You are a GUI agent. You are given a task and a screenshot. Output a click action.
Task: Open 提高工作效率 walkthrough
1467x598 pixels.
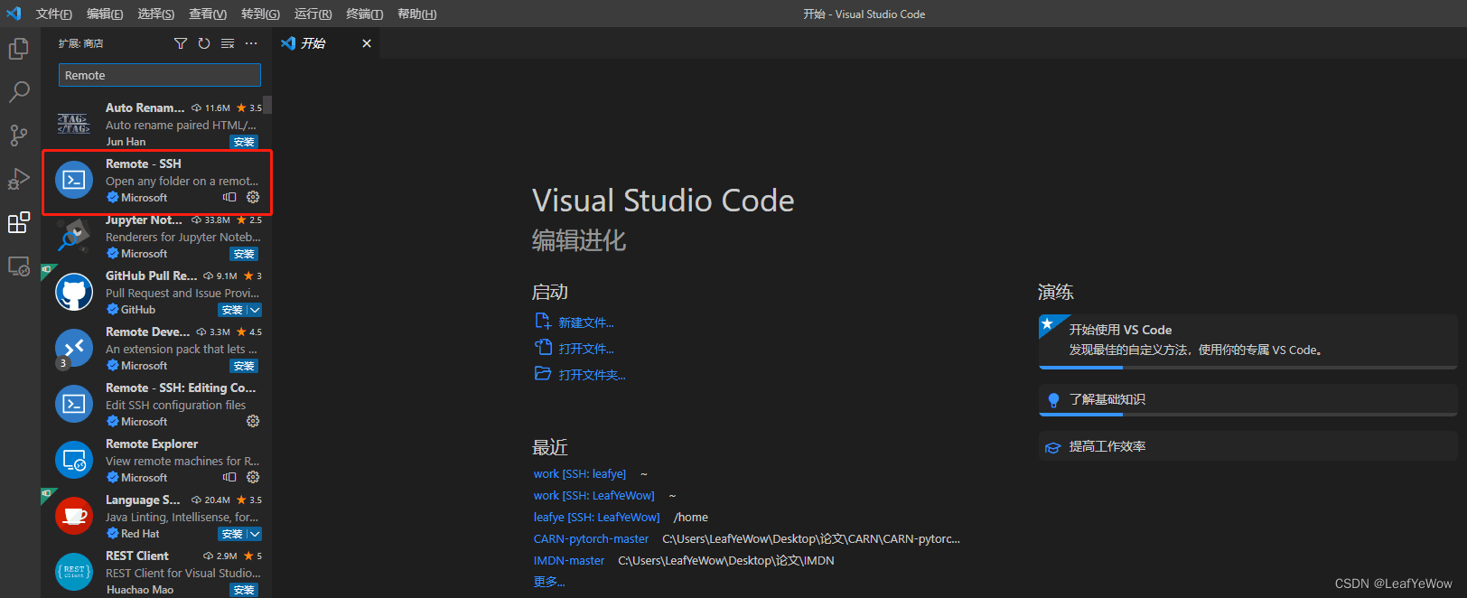coord(1247,446)
